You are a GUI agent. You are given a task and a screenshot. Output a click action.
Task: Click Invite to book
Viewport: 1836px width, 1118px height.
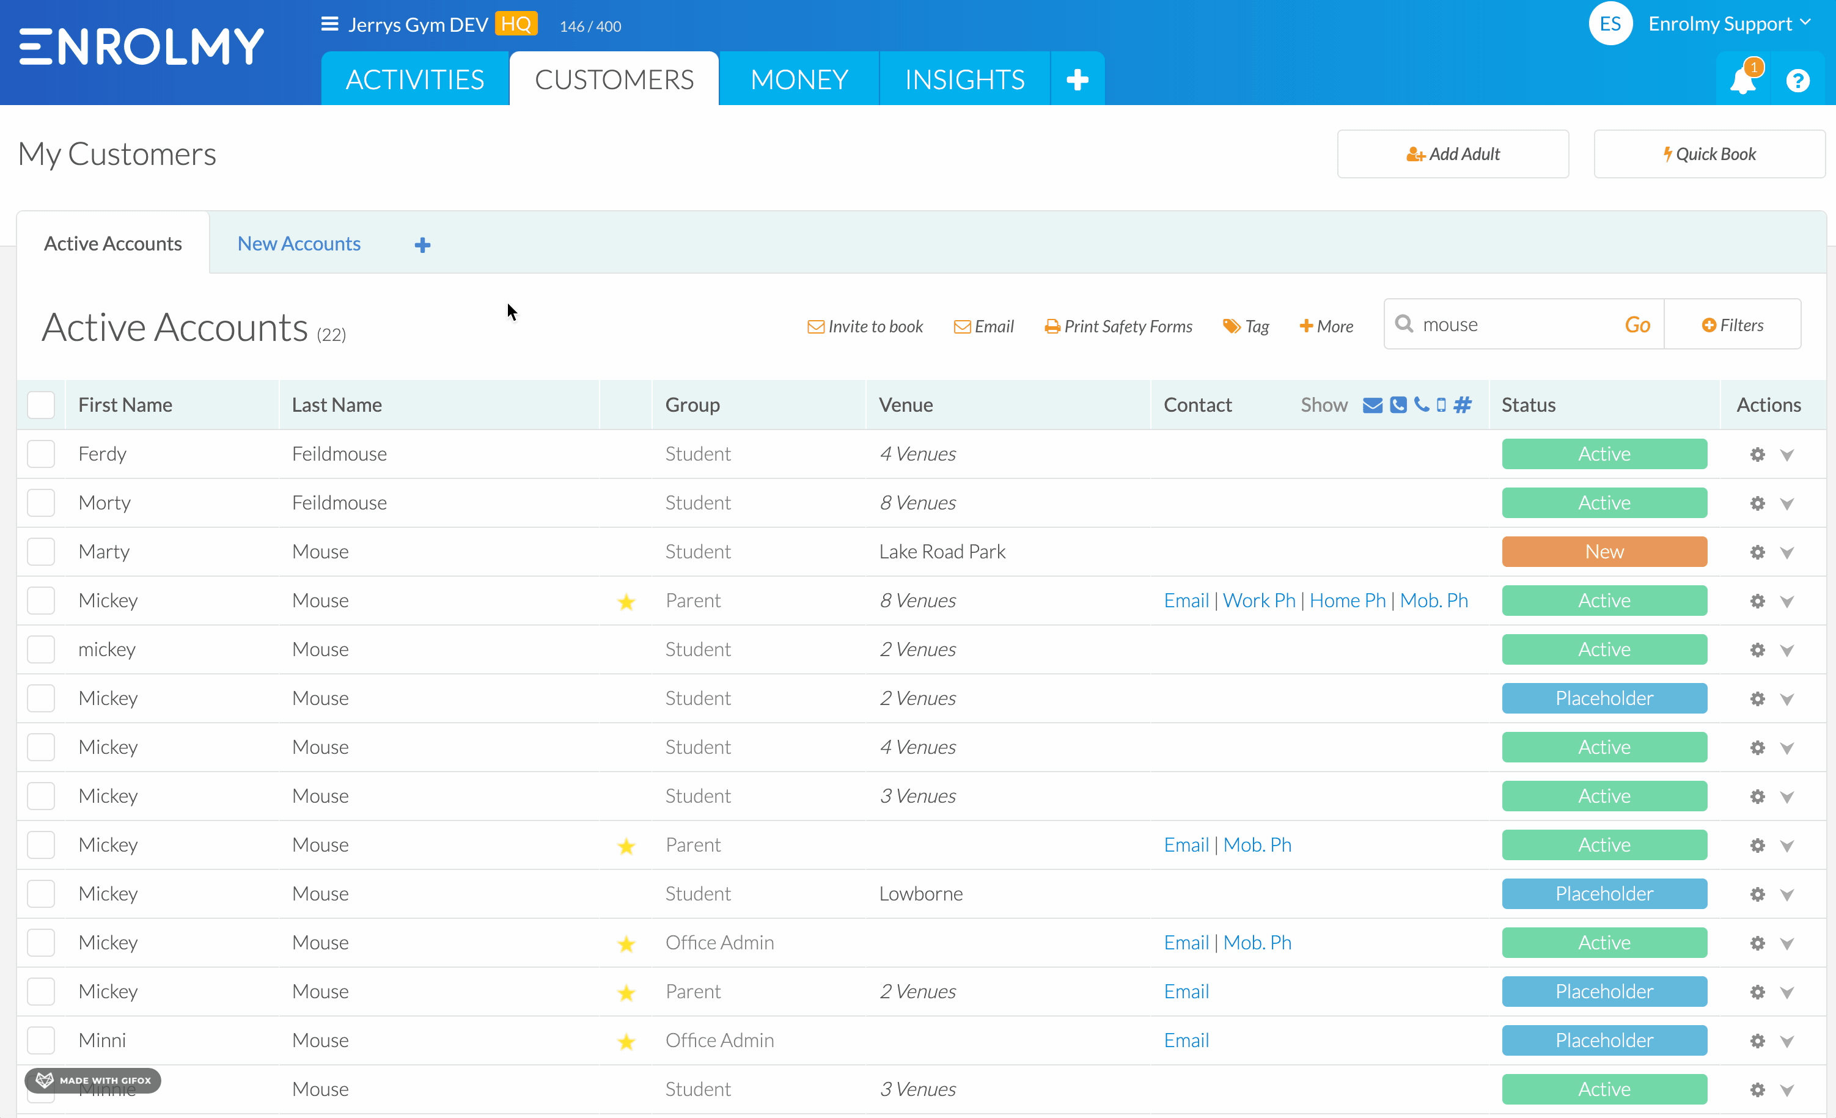tap(865, 326)
